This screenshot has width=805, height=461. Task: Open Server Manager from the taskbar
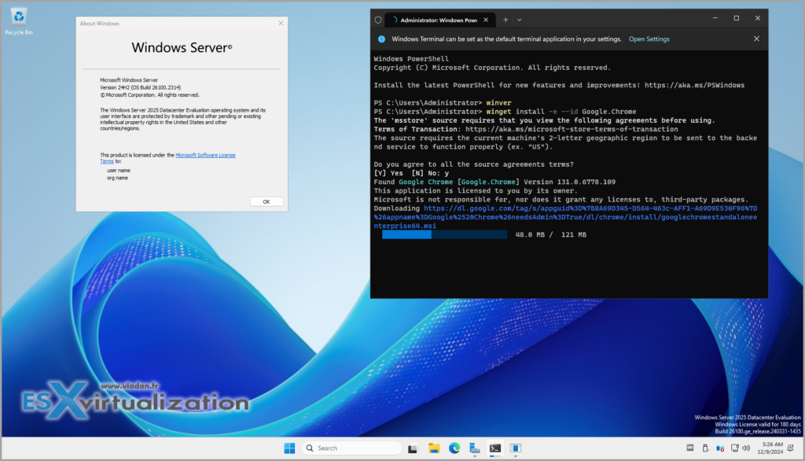pos(474,448)
